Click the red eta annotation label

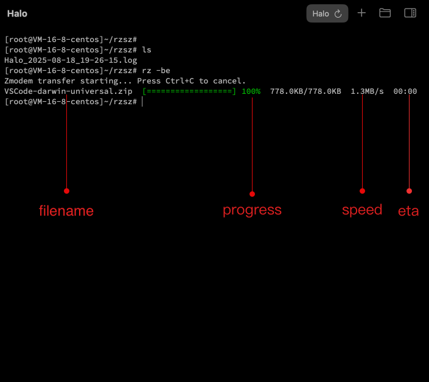point(408,211)
